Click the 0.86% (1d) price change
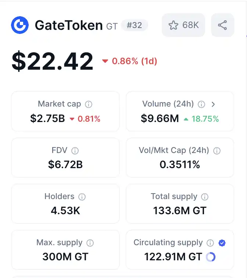Viewport: 247px width, 278px height. [130, 61]
